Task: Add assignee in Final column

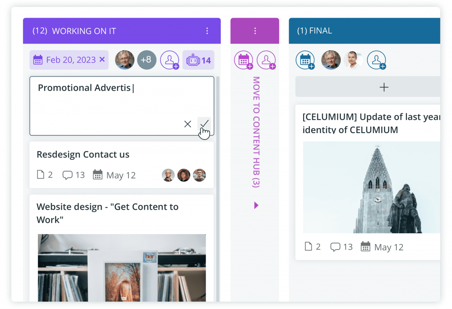Action: tap(377, 60)
